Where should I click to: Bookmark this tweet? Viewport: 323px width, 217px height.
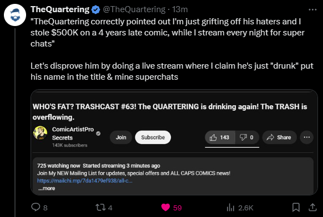296,207
